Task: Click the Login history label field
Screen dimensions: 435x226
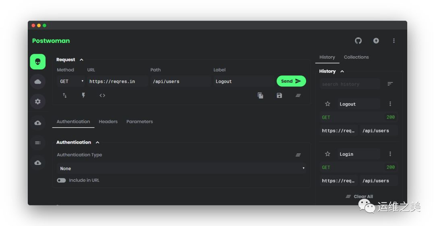Action: [358, 154]
